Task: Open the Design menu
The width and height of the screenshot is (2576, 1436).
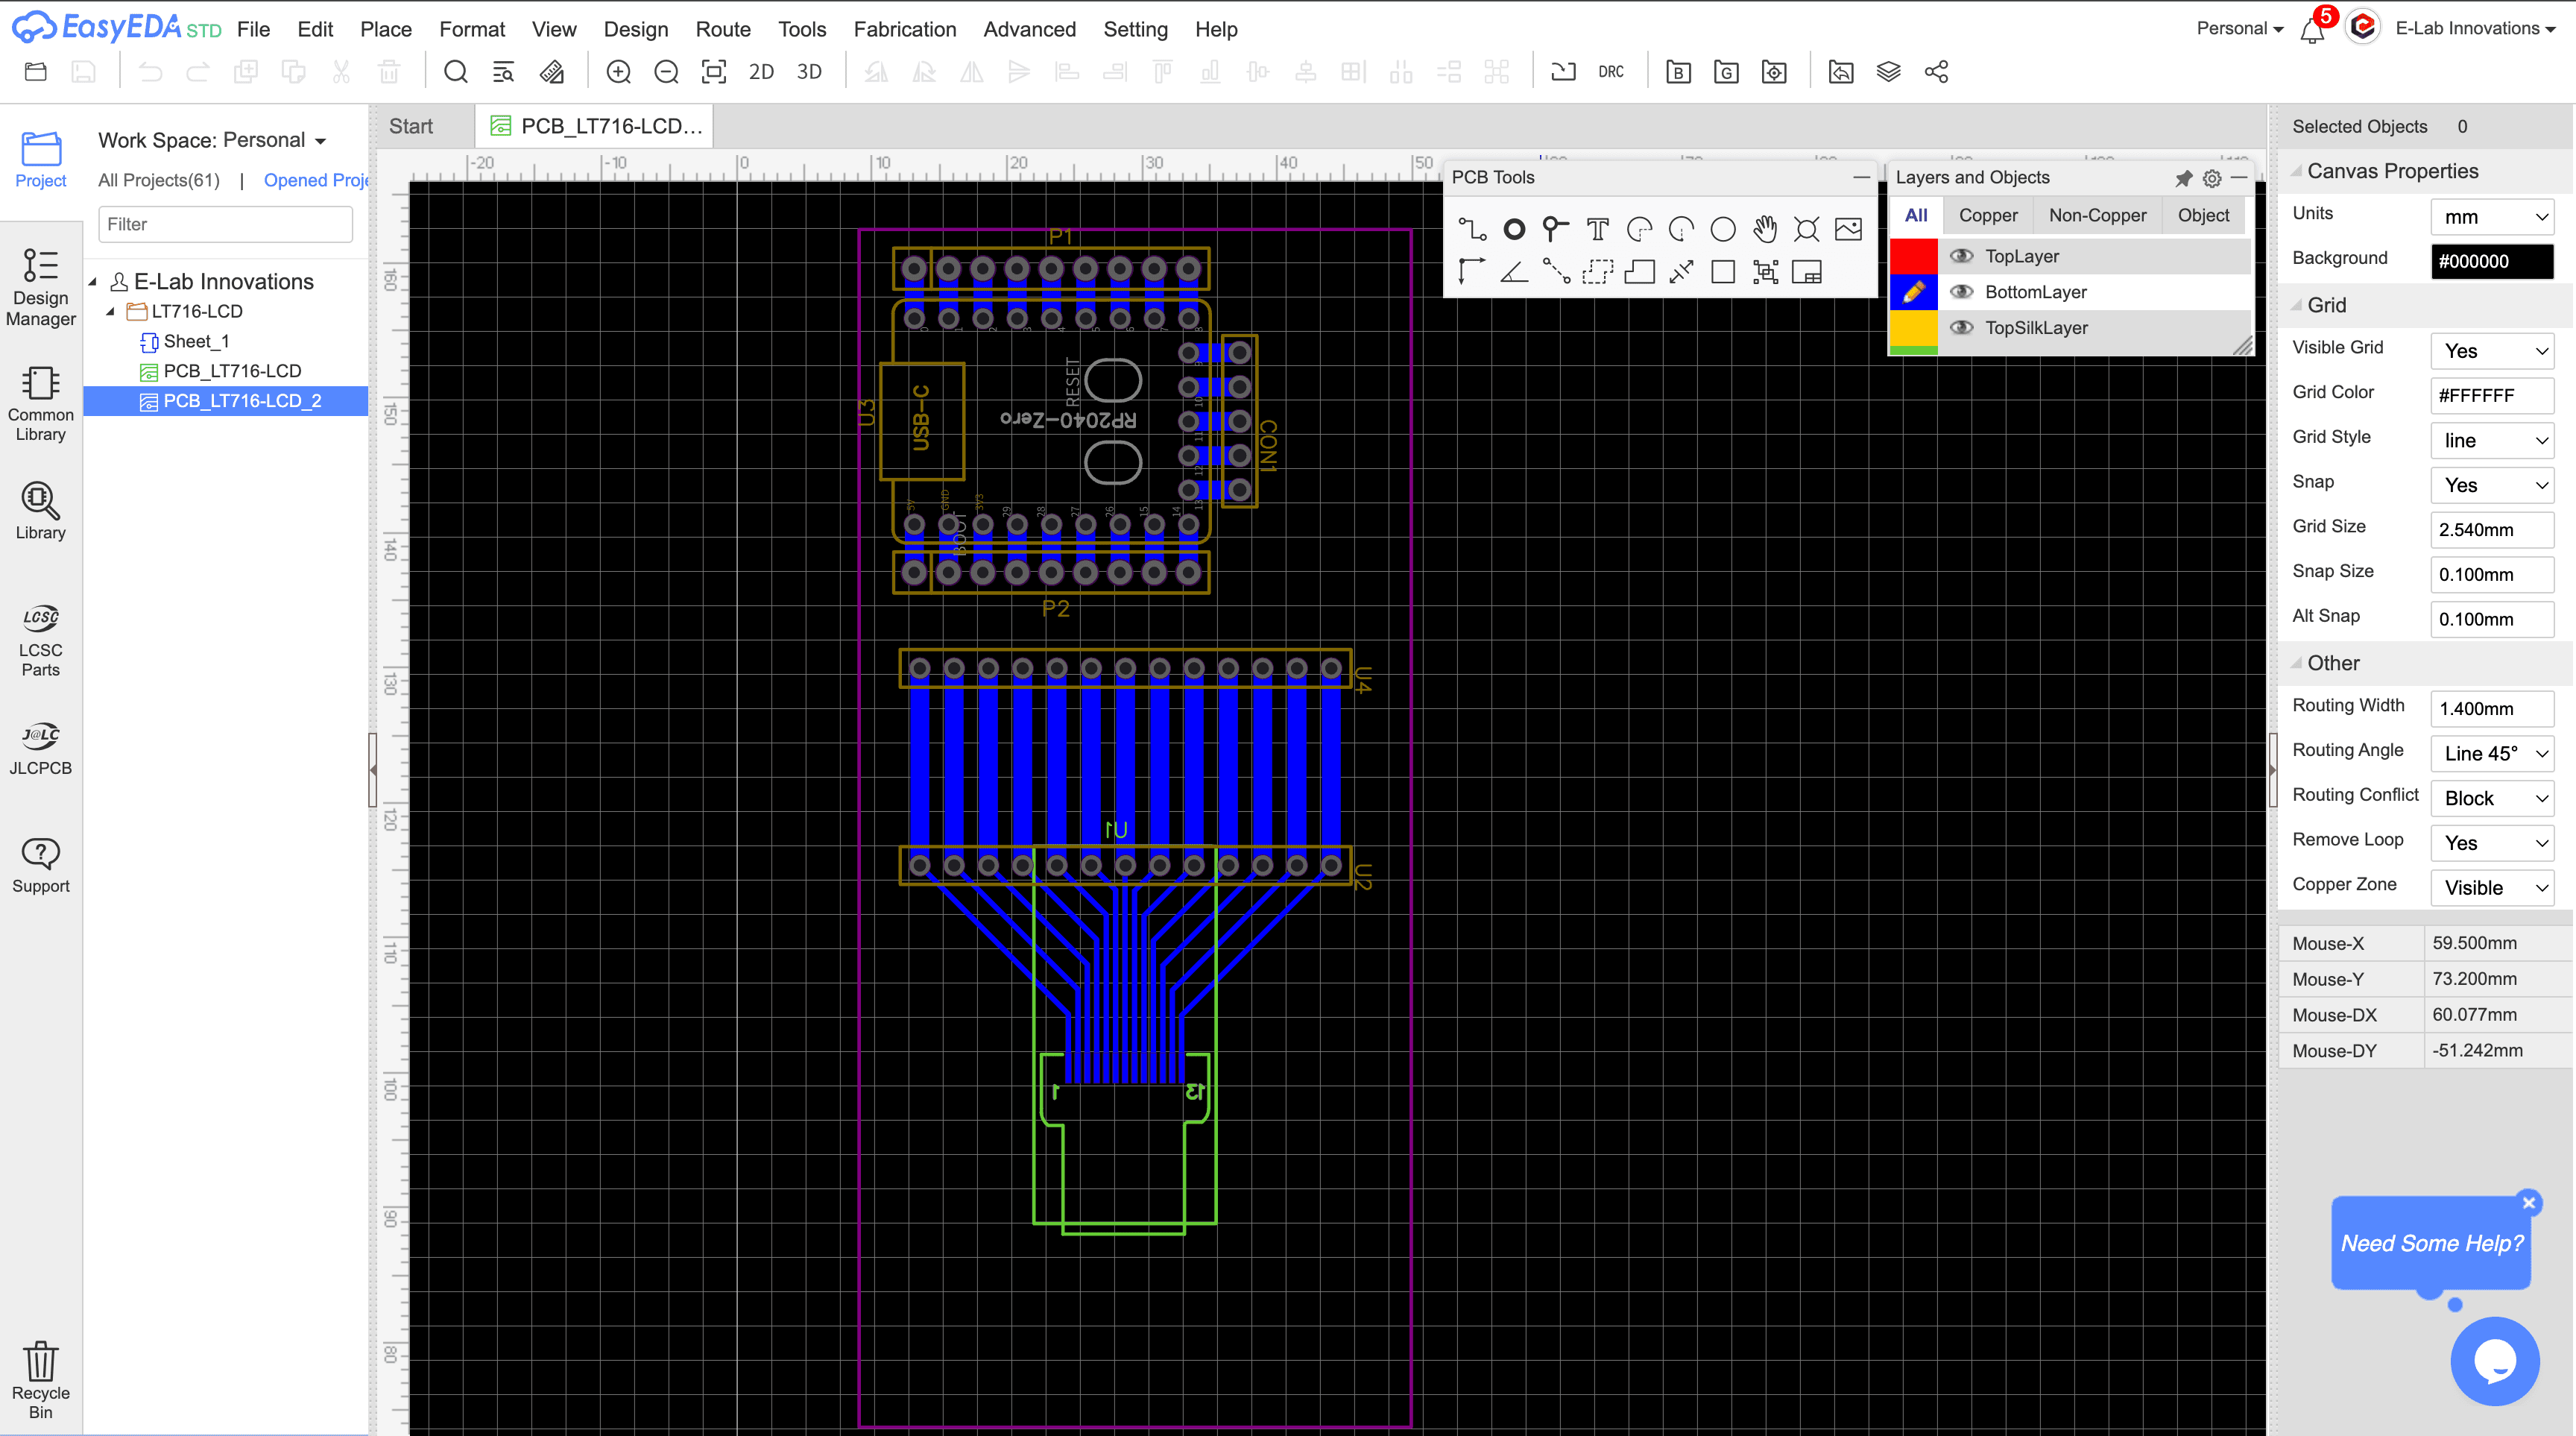Action: pyautogui.click(x=636, y=29)
